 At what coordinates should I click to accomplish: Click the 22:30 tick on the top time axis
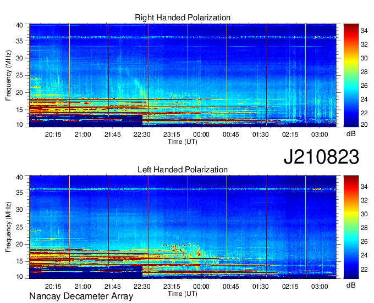pyautogui.click(x=142, y=134)
